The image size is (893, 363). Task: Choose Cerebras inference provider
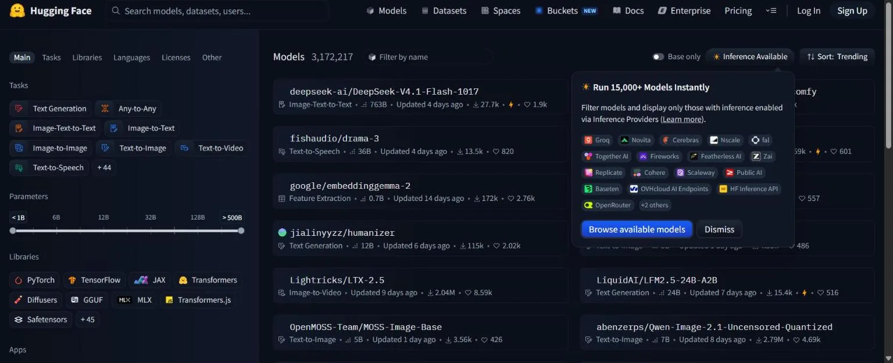point(681,140)
